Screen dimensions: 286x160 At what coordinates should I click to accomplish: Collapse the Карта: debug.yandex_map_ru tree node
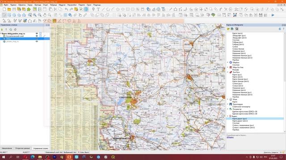[1, 34]
